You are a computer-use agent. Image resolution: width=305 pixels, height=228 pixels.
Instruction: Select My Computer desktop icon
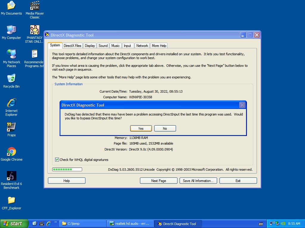point(11,32)
